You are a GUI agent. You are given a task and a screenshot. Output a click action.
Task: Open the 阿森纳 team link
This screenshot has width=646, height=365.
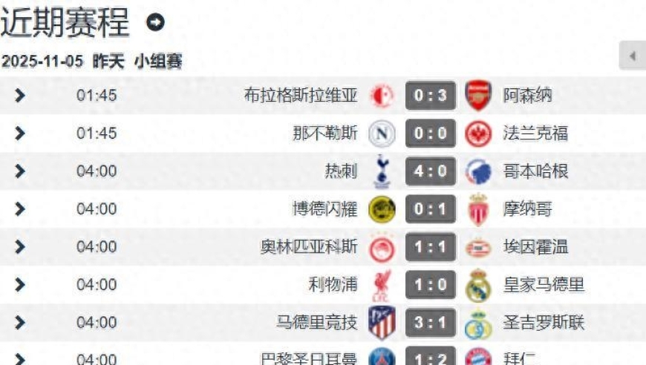pos(527,96)
